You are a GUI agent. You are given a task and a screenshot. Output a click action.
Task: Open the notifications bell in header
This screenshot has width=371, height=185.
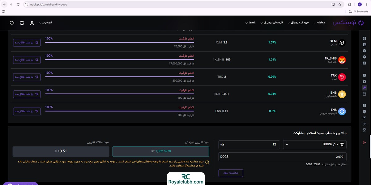[22, 23]
